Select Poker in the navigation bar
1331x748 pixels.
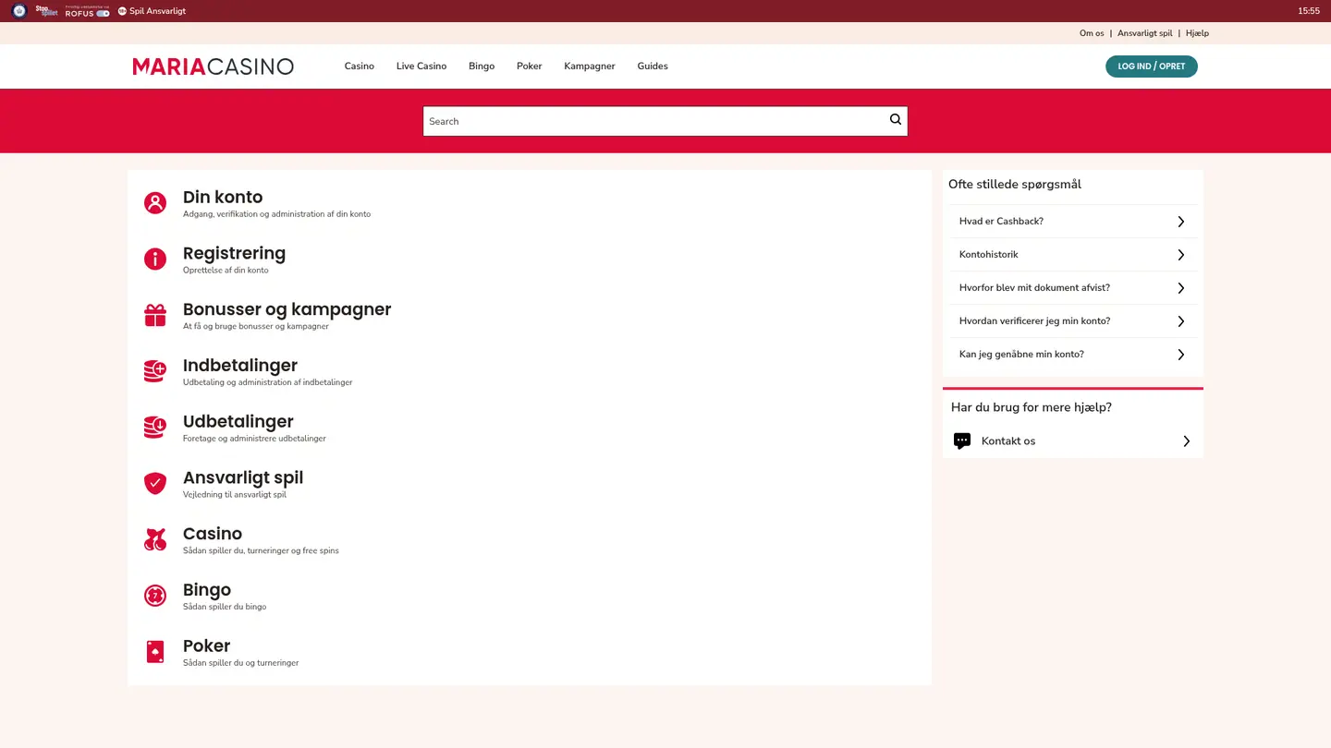click(530, 66)
